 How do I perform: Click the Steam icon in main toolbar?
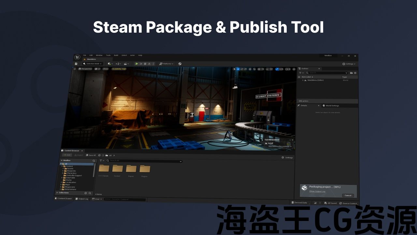(180, 64)
